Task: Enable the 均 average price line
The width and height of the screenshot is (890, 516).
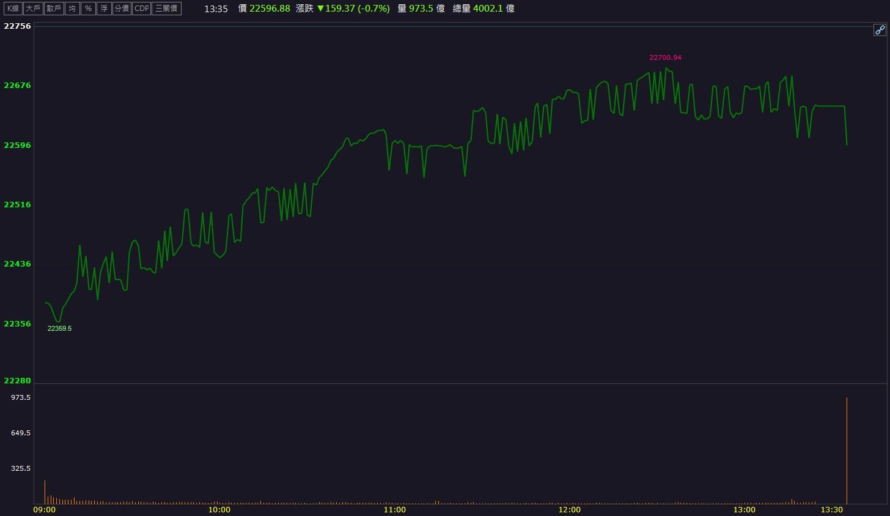Action: coord(72,9)
